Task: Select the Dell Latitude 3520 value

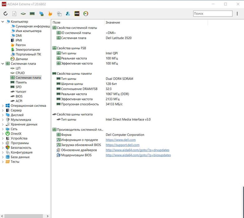Action: pos(119,38)
